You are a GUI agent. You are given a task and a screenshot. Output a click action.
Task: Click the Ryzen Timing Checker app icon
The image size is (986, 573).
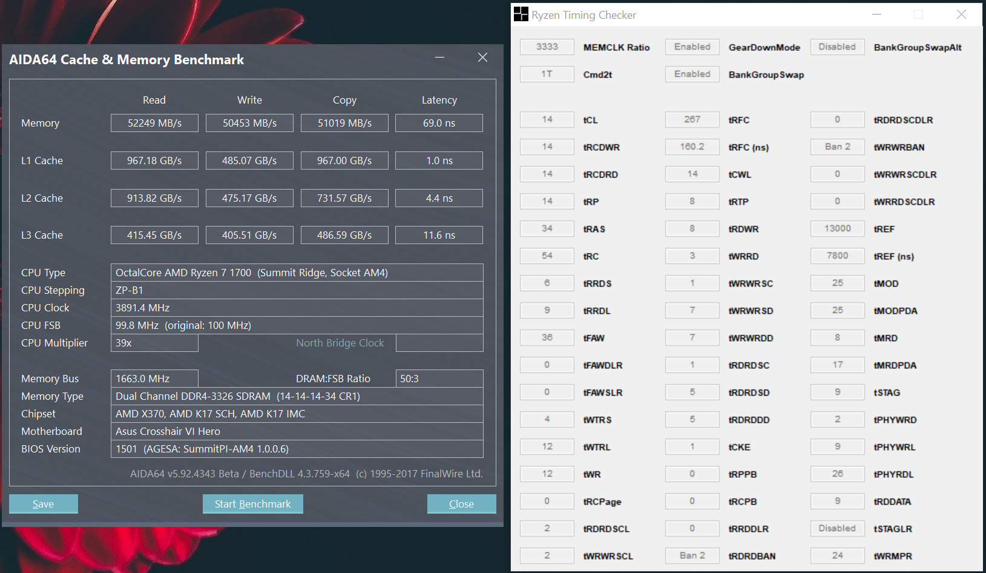[521, 14]
